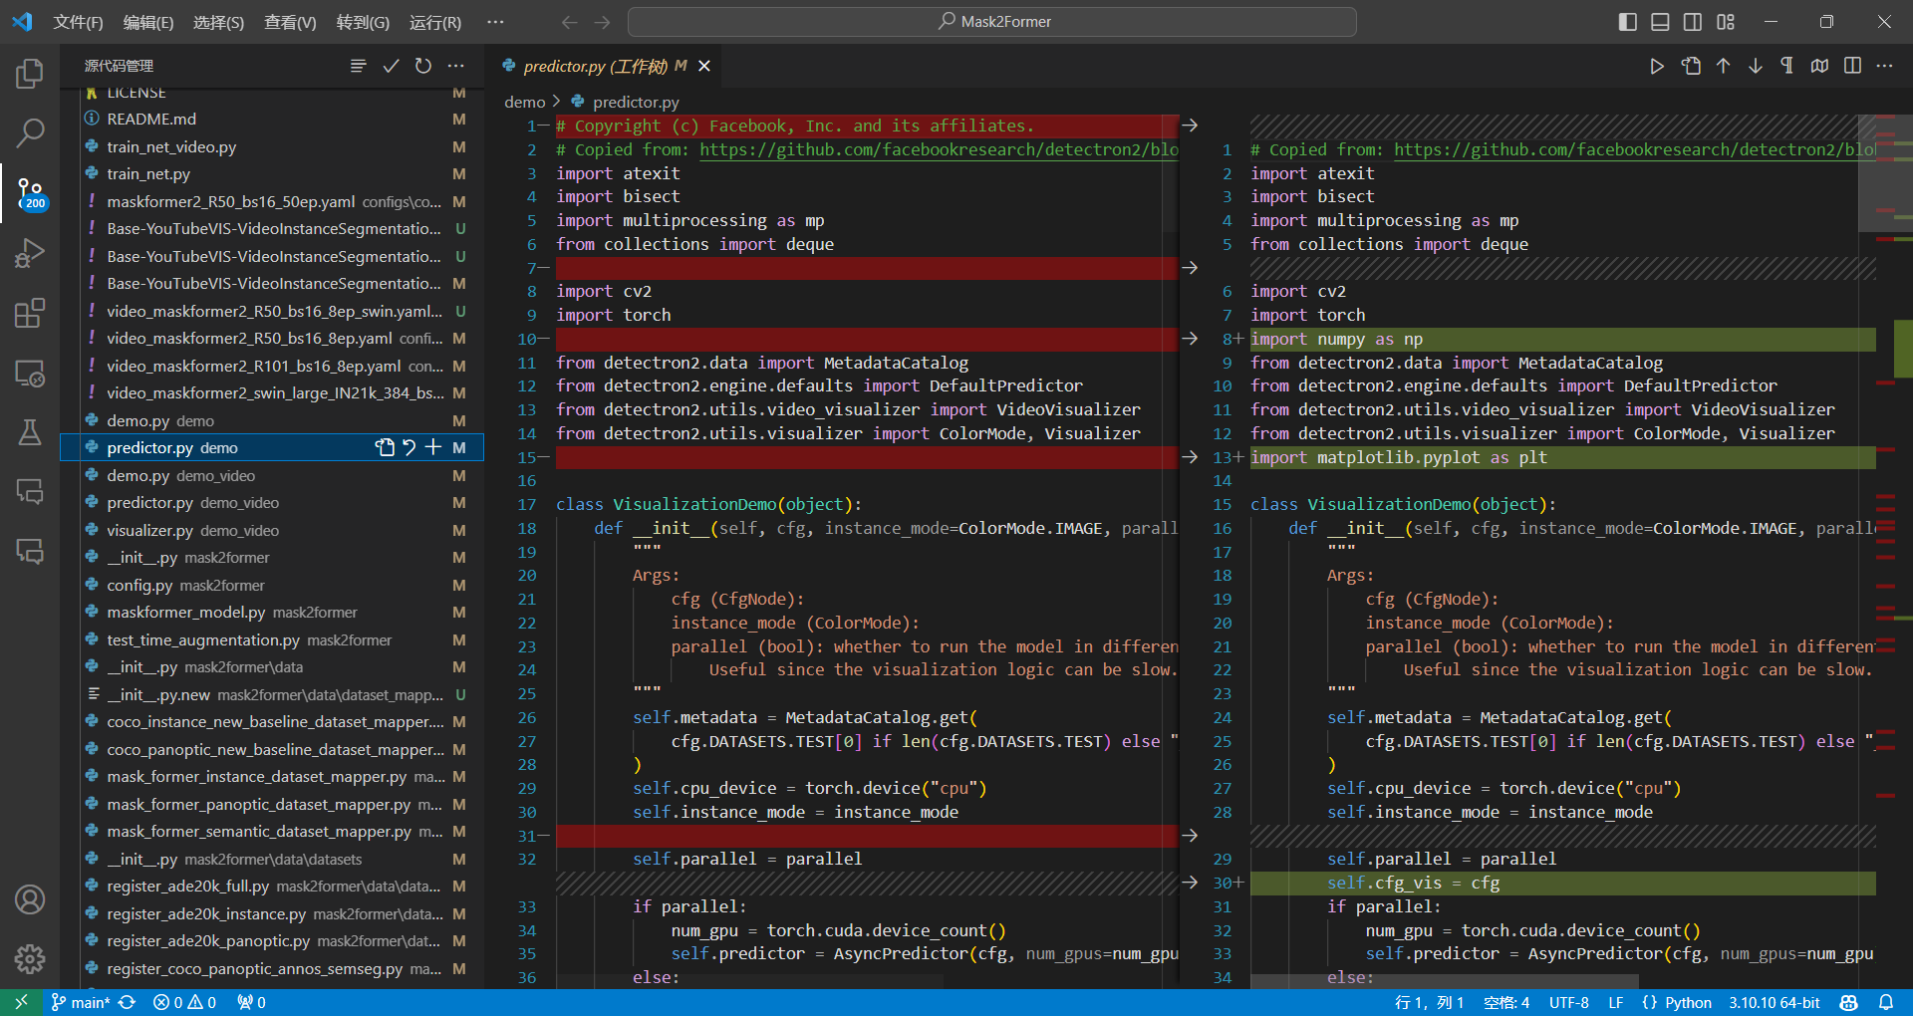Jump to the next diff change

pos(1755,66)
